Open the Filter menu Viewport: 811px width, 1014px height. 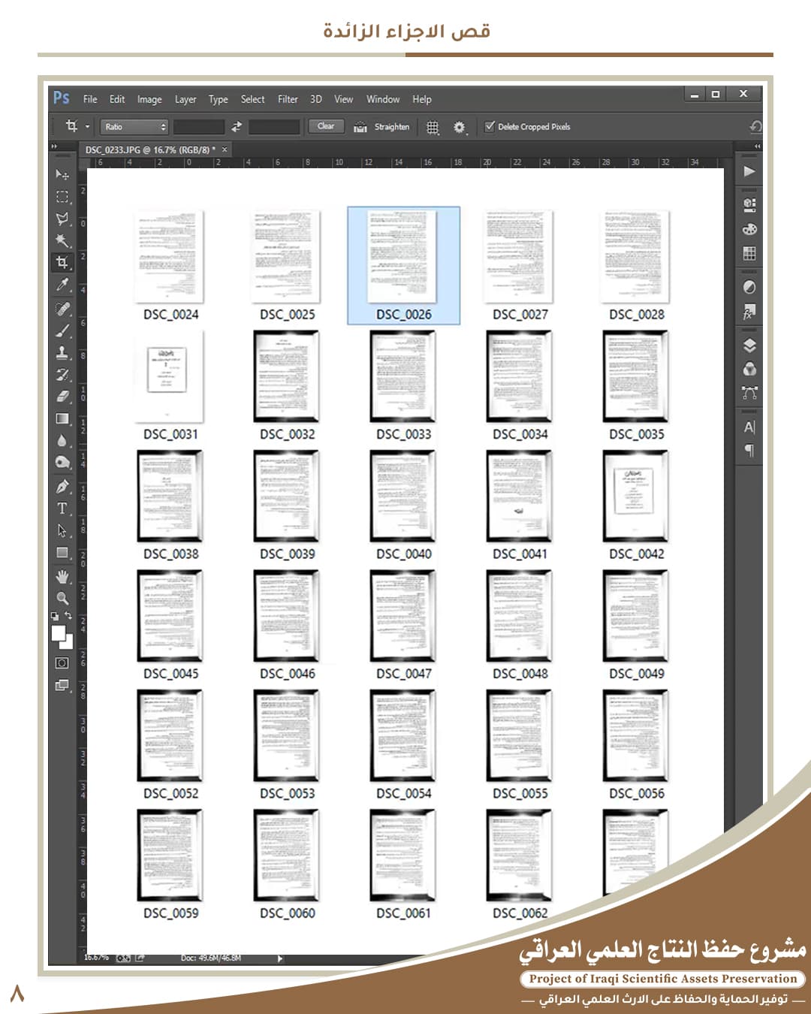pyautogui.click(x=288, y=99)
